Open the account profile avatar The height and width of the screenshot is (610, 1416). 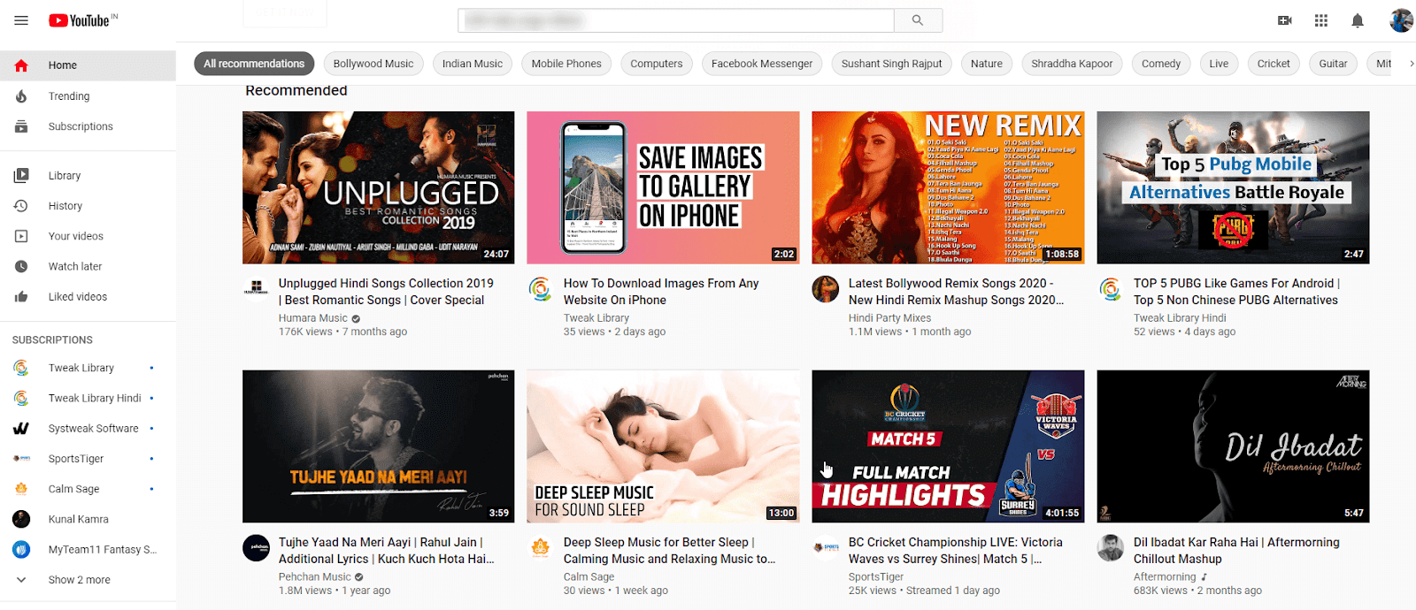pyautogui.click(x=1400, y=20)
